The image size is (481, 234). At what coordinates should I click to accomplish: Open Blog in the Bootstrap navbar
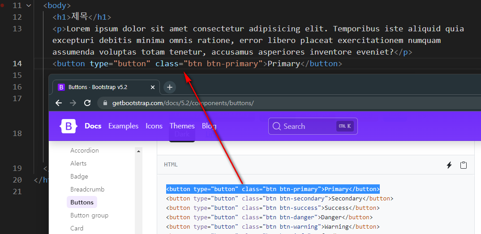(x=209, y=126)
